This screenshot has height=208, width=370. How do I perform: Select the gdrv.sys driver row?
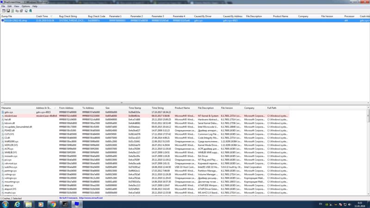tap(145, 112)
